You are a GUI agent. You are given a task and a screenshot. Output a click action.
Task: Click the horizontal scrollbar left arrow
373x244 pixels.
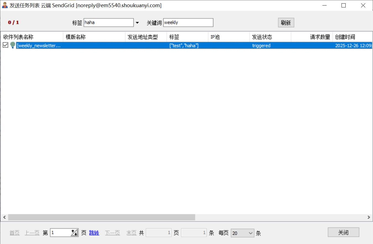pos(4,218)
